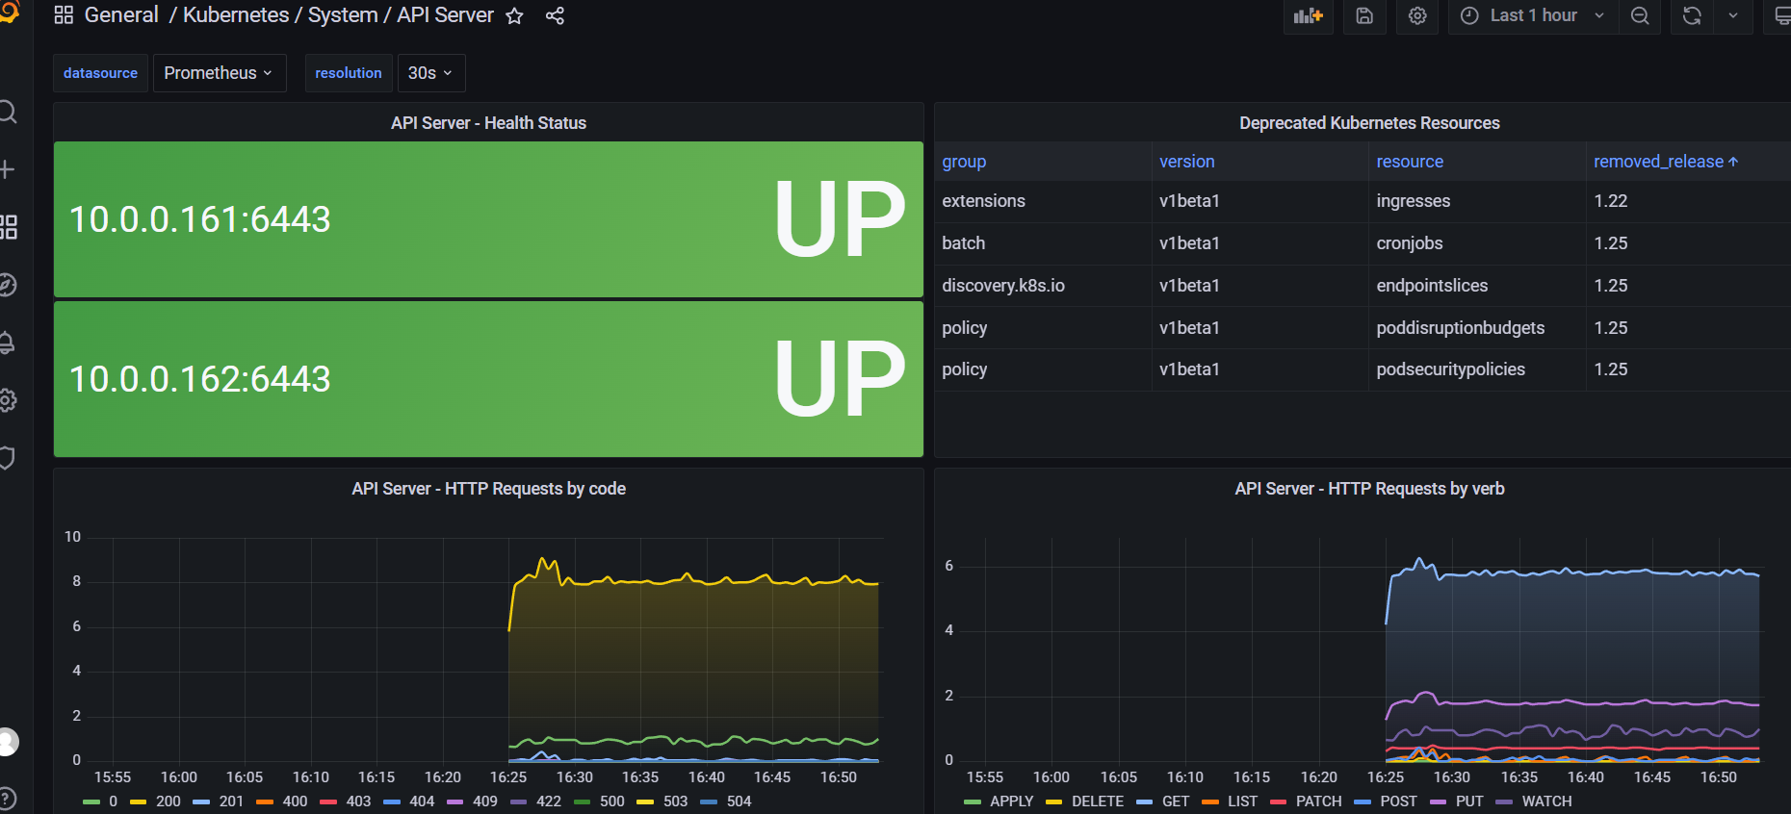Toggle the 201 series in legend

coord(231,801)
